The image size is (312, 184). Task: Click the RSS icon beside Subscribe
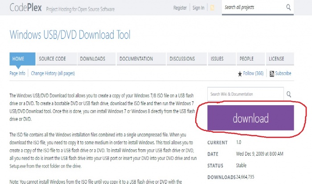pyautogui.click(x=272, y=74)
